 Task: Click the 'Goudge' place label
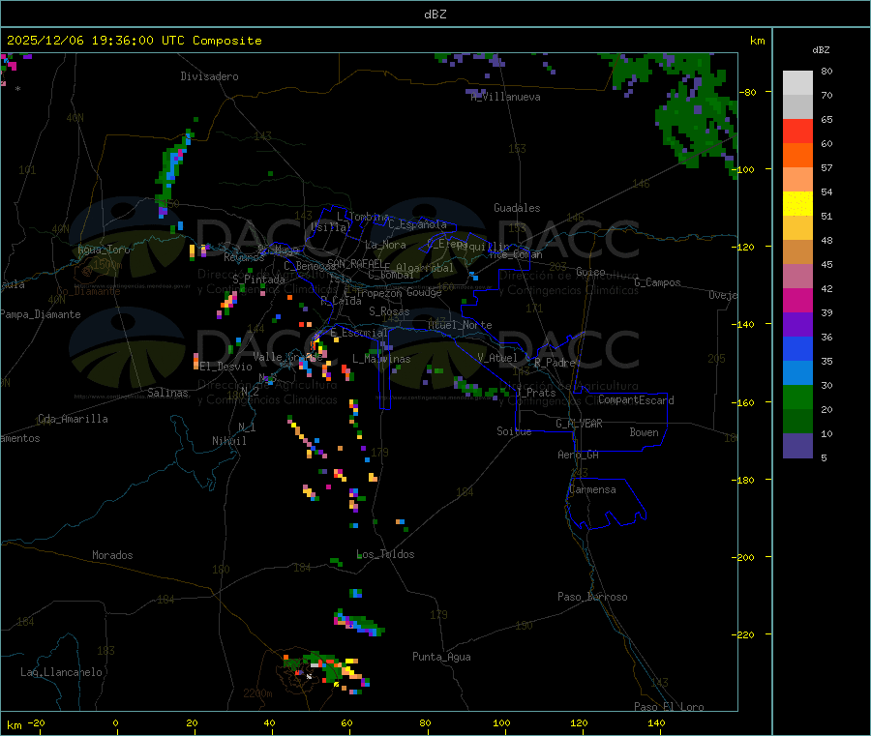(x=424, y=292)
